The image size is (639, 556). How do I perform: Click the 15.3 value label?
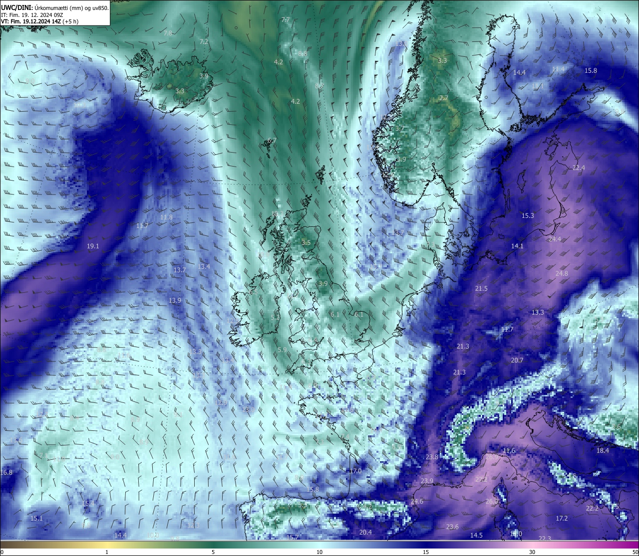[x=528, y=215]
